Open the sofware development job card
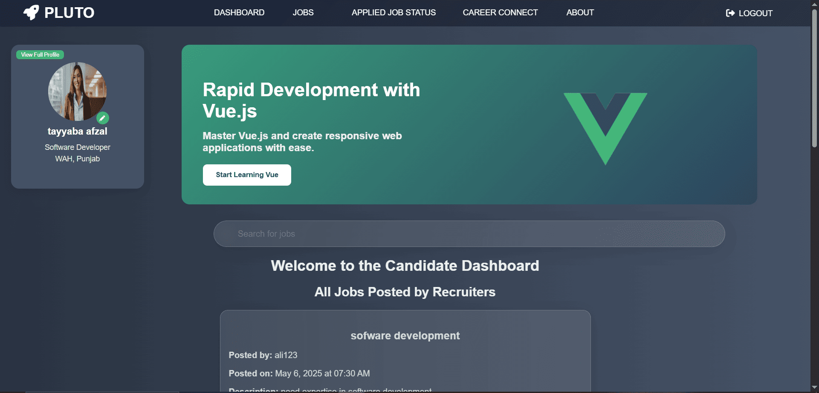The height and width of the screenshot is (393, 819). pyautogui.click(x=405, y=336)
